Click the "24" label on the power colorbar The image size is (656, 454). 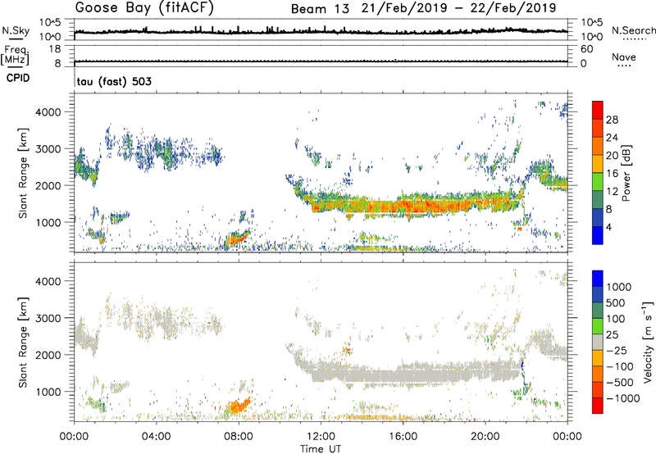pos(612,138)
